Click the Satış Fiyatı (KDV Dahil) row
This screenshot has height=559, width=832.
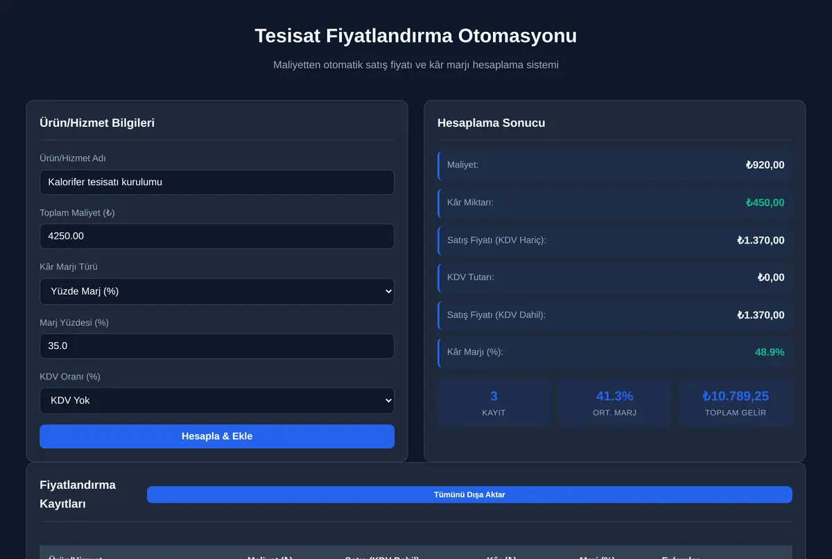tap(615, 315)
